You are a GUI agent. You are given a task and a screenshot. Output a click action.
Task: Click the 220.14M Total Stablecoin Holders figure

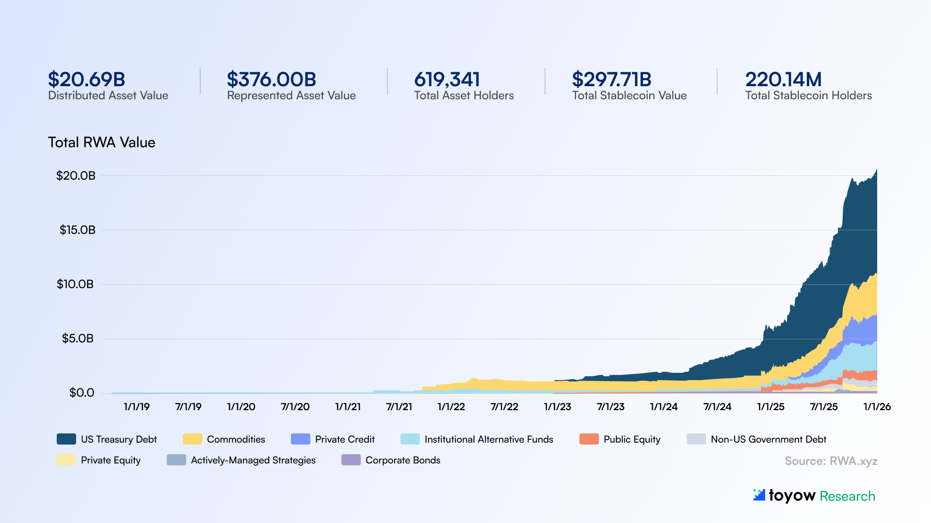click(783, 79)
